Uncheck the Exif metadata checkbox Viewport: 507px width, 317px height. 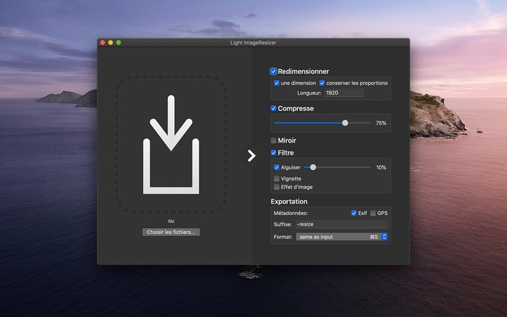pos(354,213)
